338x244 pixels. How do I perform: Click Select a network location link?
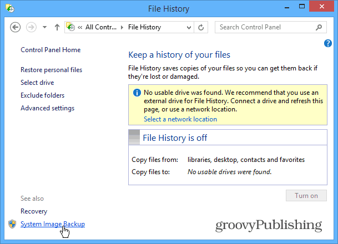click(180, 119)
